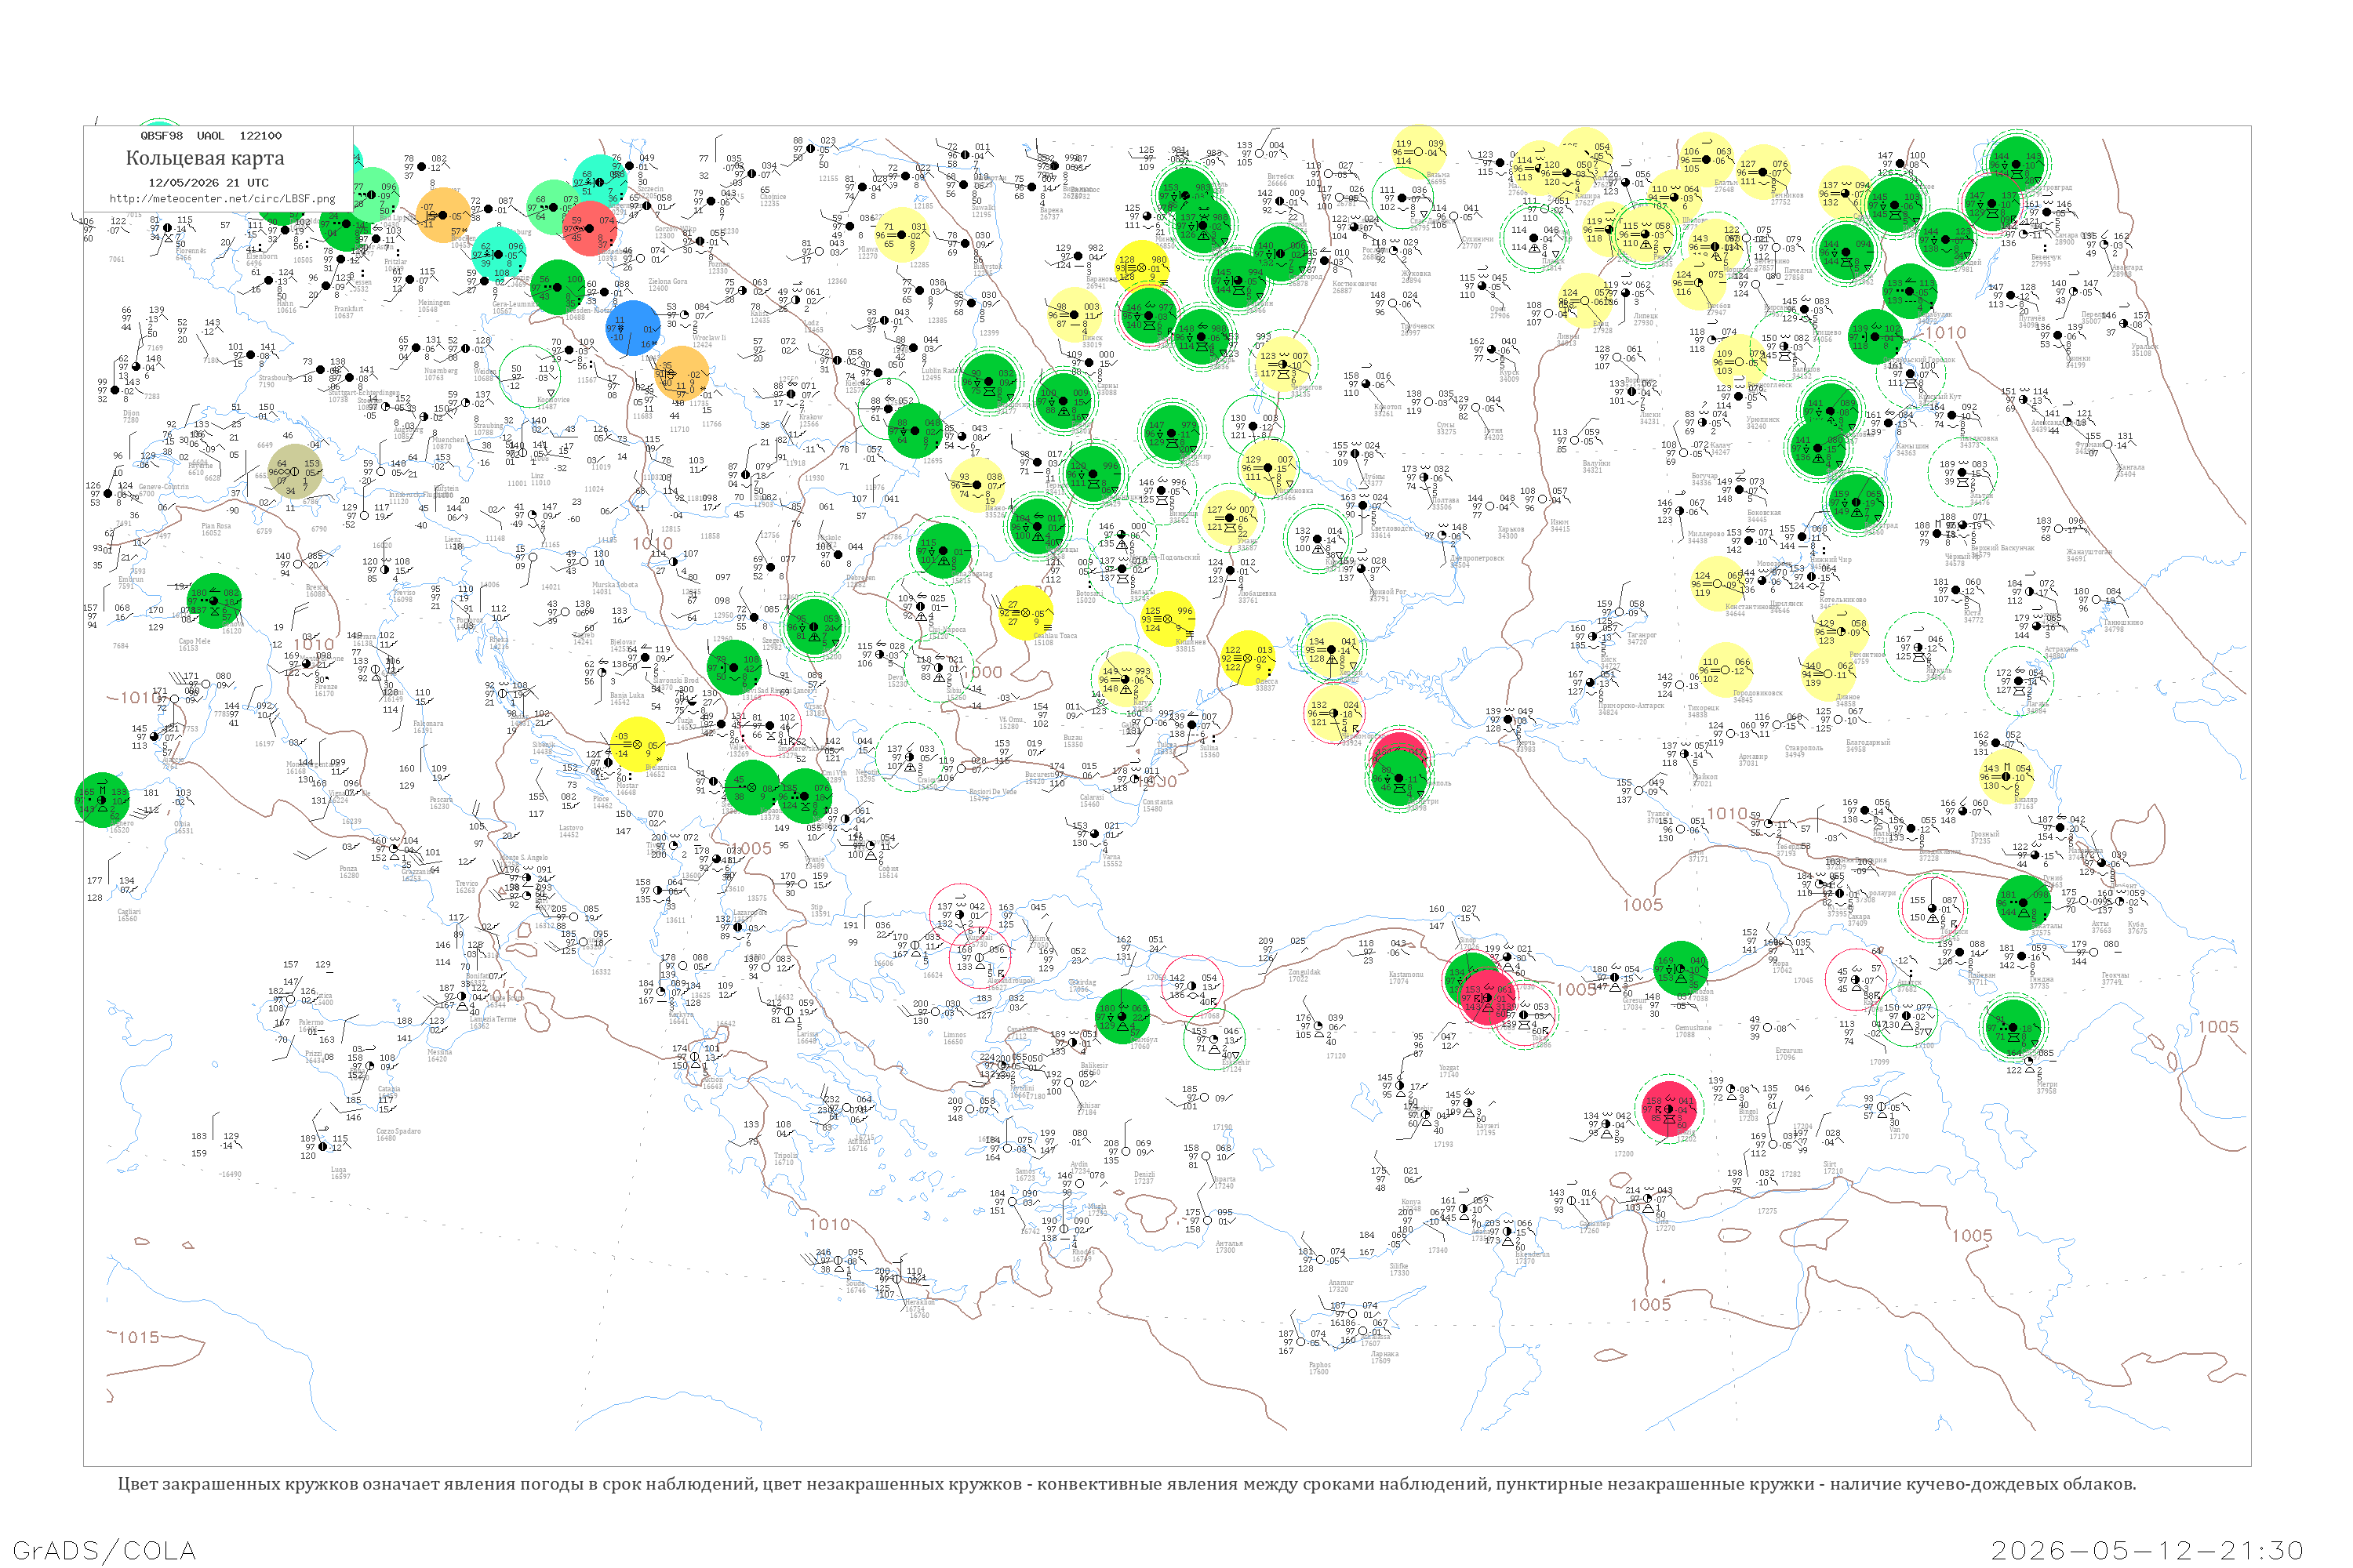
Task: Click the "Zielona Gora" station label
Action: 667,282
